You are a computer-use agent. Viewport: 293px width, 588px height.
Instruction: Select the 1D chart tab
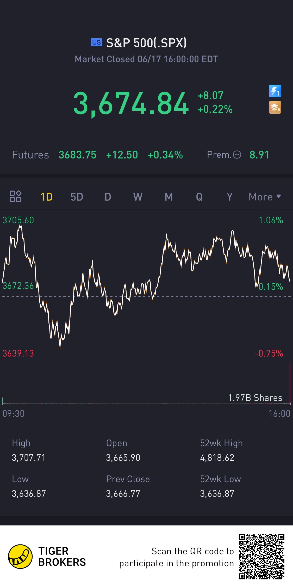coord(47,197)
